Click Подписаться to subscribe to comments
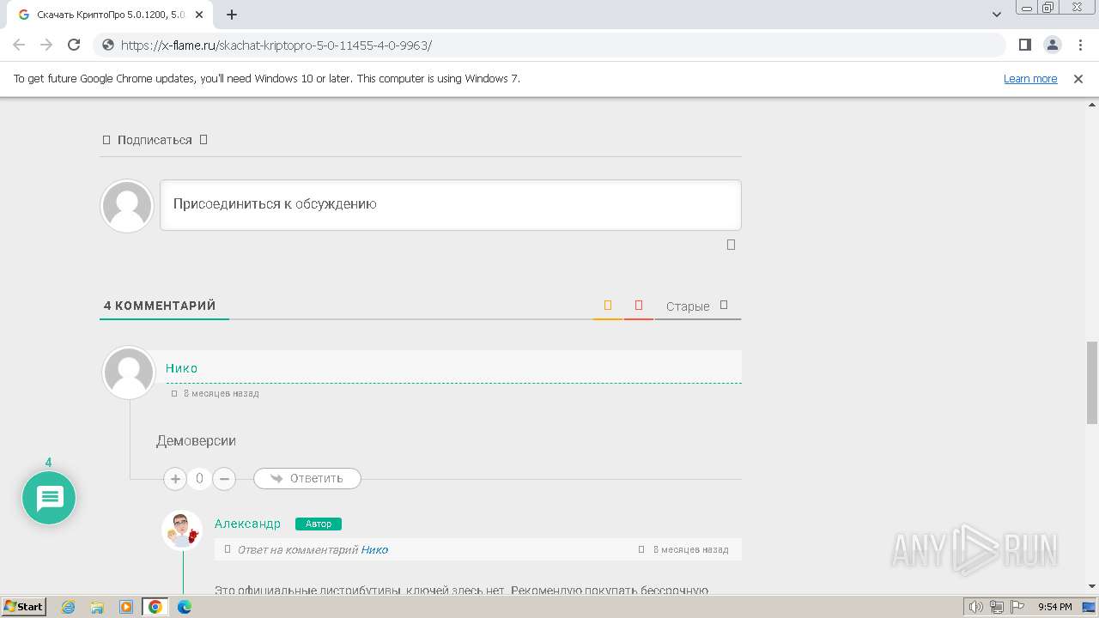This screenshot has width=1099, height=618. (x=155, y=140)
